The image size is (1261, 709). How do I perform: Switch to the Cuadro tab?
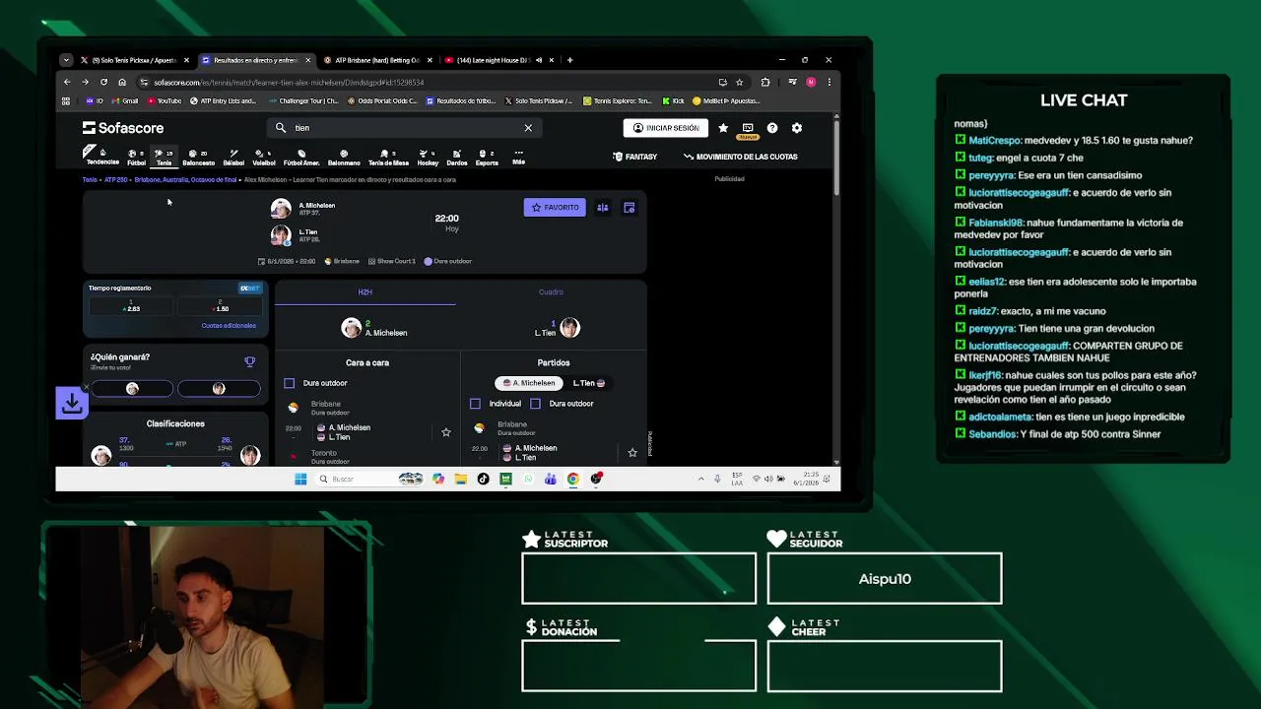click(x=551, y=292)
